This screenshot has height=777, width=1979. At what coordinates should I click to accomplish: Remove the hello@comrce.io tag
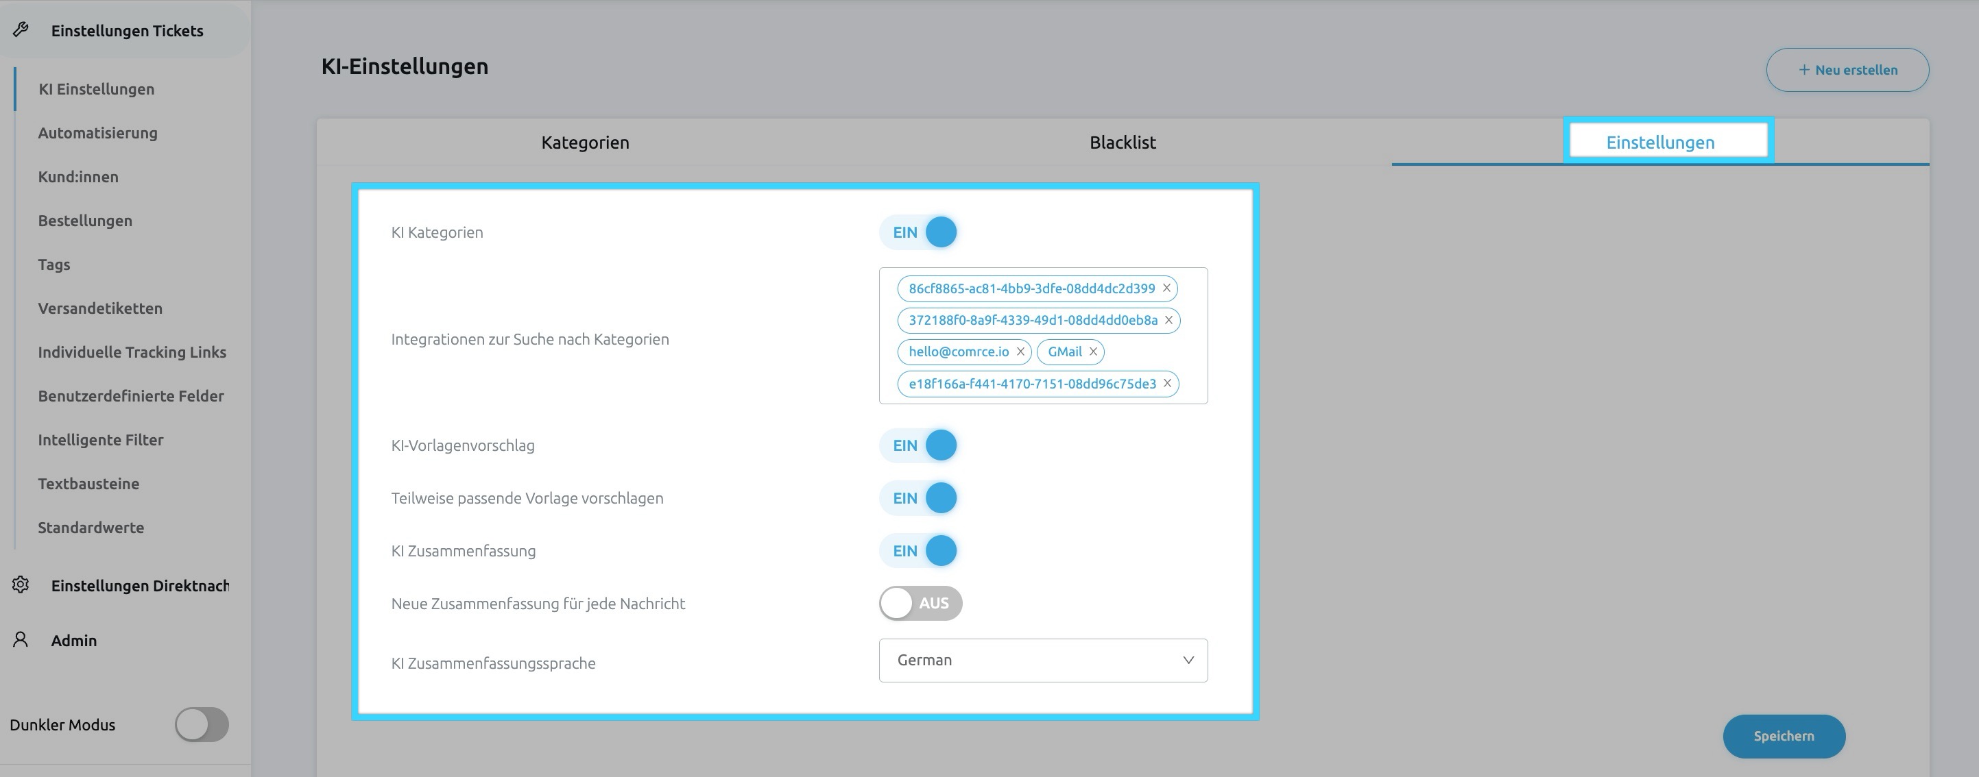tap(1020, 351)
